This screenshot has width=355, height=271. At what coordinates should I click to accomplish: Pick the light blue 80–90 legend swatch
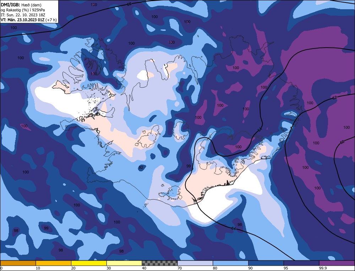pyautogui.click(x=230, y=263)
